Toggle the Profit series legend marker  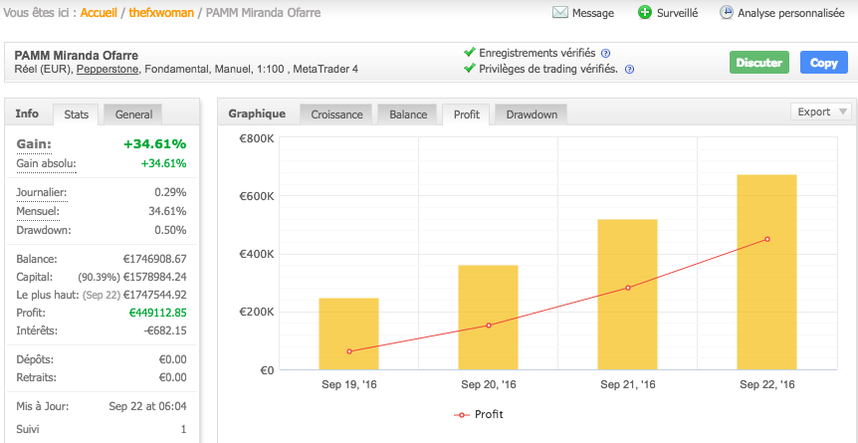[x=461, y=414]
